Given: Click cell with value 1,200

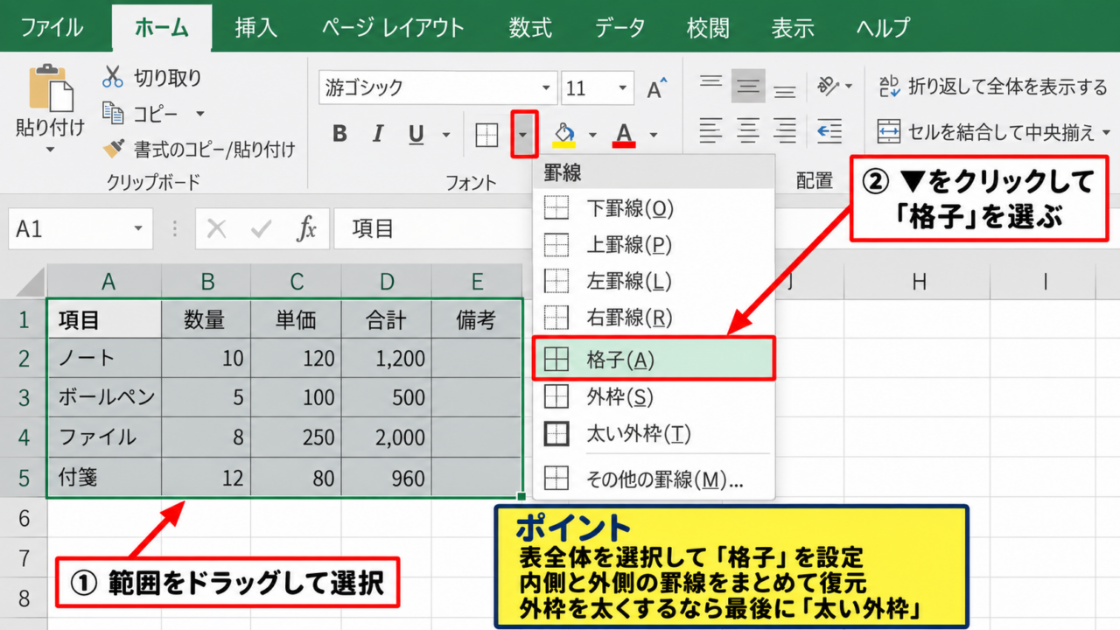Looking at the screenshot, I should click(386, 358).
